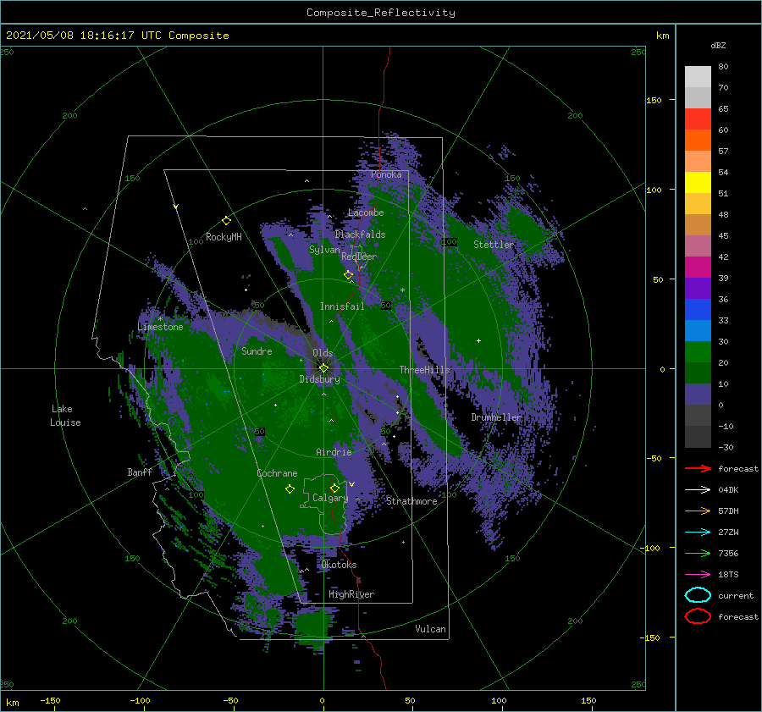This screenshot has width=762, height=712.
Task: Click the 80 dBZ value in legend
Action: point(723,67)
